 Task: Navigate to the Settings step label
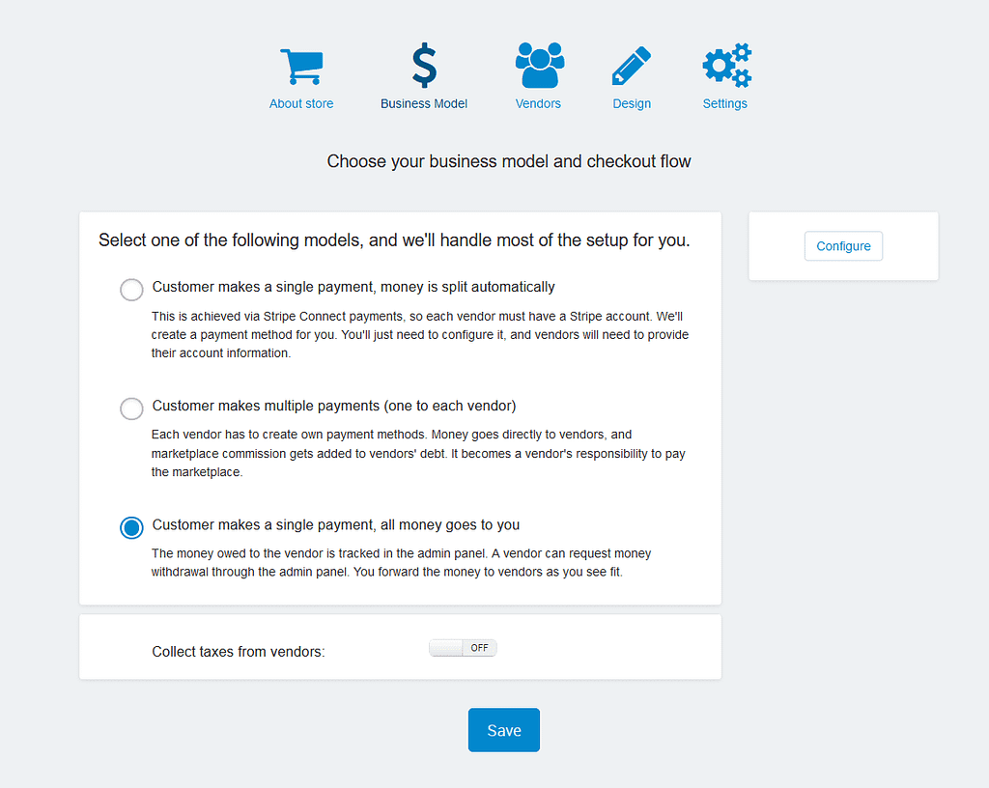pos(725,103)
